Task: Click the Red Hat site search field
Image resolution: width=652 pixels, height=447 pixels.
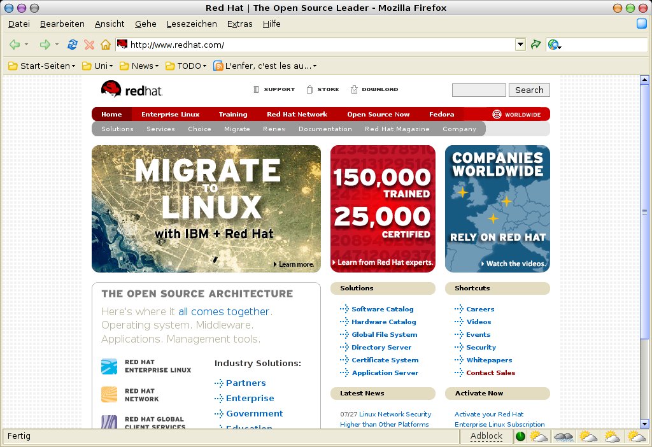Action: pos(479,90)
